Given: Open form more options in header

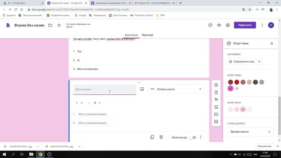Looking at the screenshot, I should 262,25.
